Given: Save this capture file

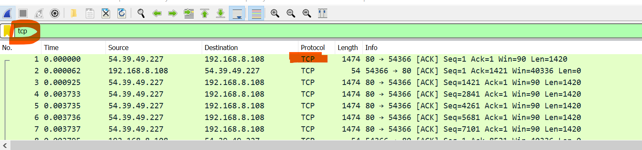Looking at the screenshot, I should tap(90, 13).
